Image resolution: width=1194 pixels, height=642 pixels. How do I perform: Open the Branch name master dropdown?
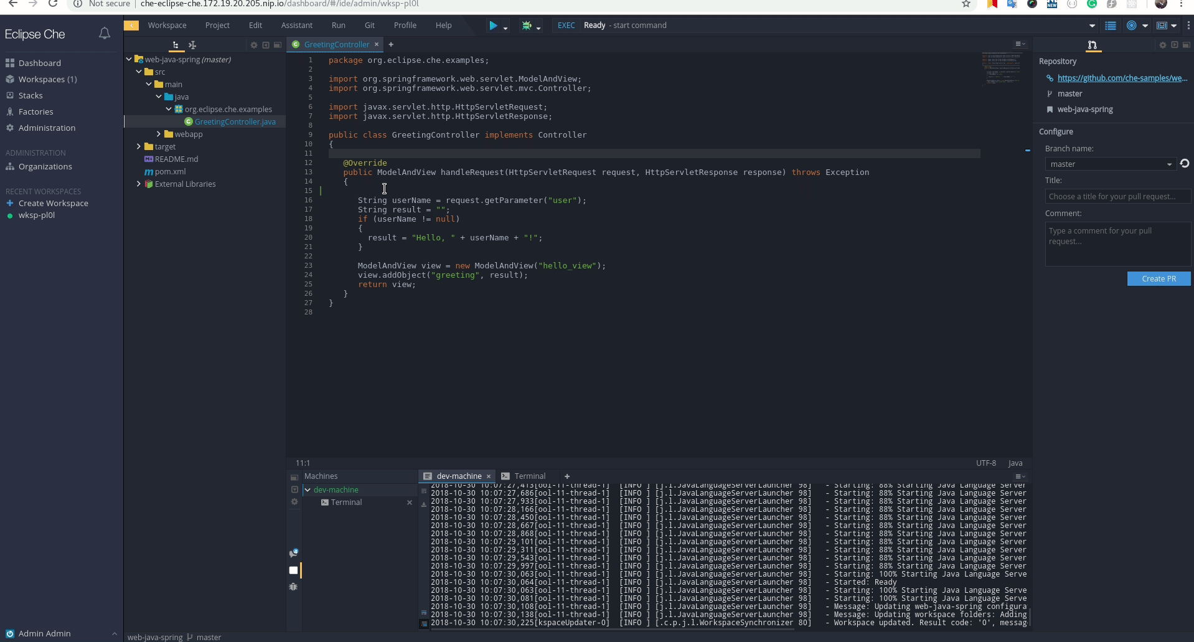coord(1110,164)
